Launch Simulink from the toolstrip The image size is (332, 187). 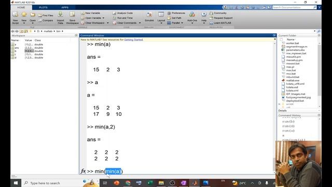[x=149, y=17]
